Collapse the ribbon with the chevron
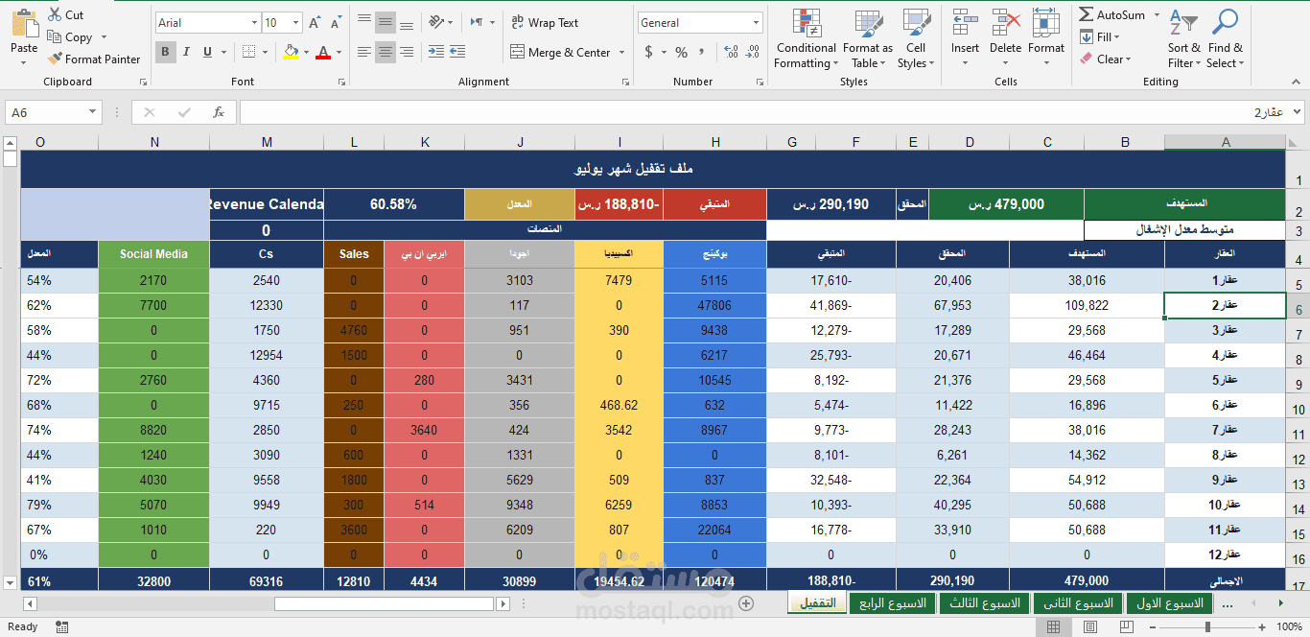This screenshot has width=1310, height=637. point(1295,82)
